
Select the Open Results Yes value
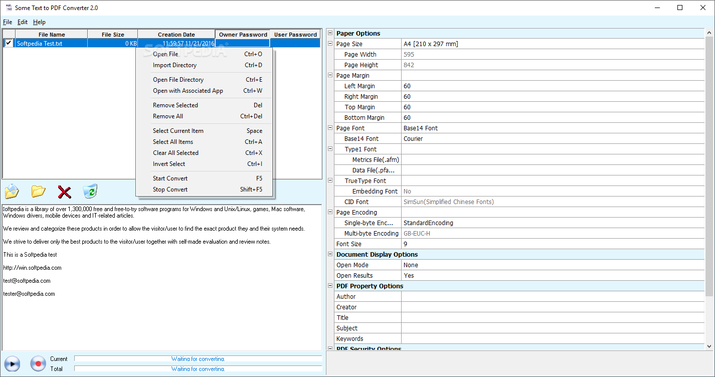click(x=553, y=276)
